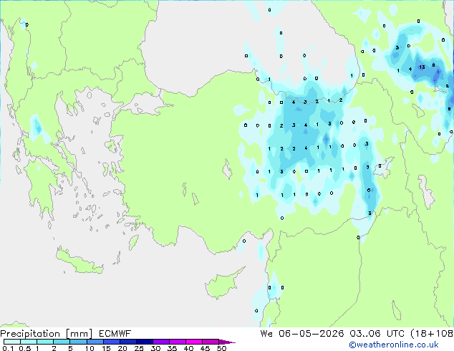Screen dimensions: 454x351
Task: Select the "ECMWF" model label
Action: point(115,334)
